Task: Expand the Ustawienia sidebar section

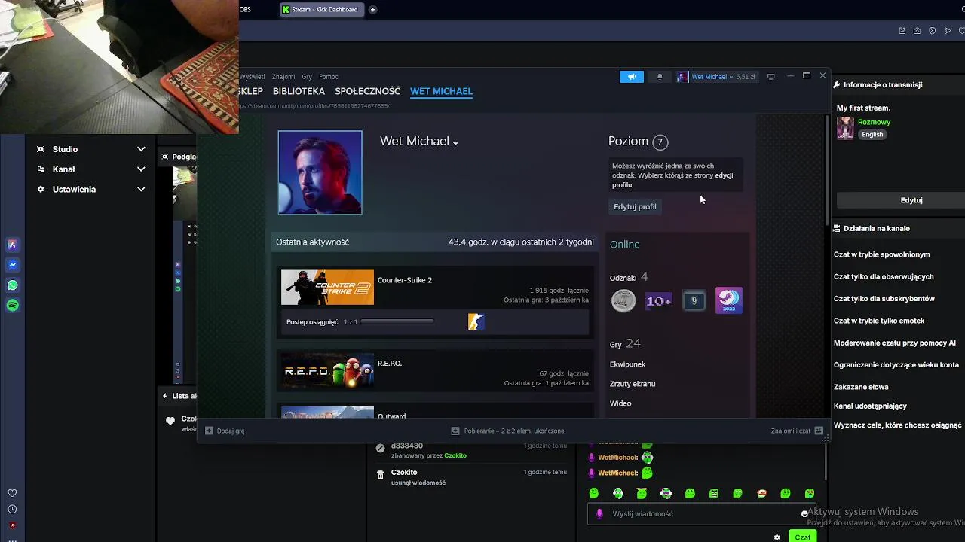Action: click(91, 189)
